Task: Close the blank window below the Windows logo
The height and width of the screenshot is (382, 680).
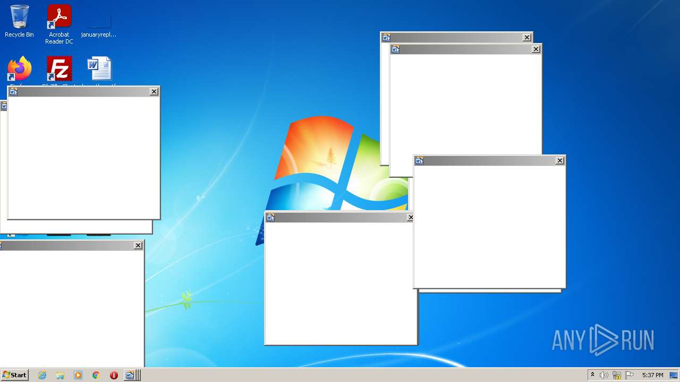Action: click(410, 218)
